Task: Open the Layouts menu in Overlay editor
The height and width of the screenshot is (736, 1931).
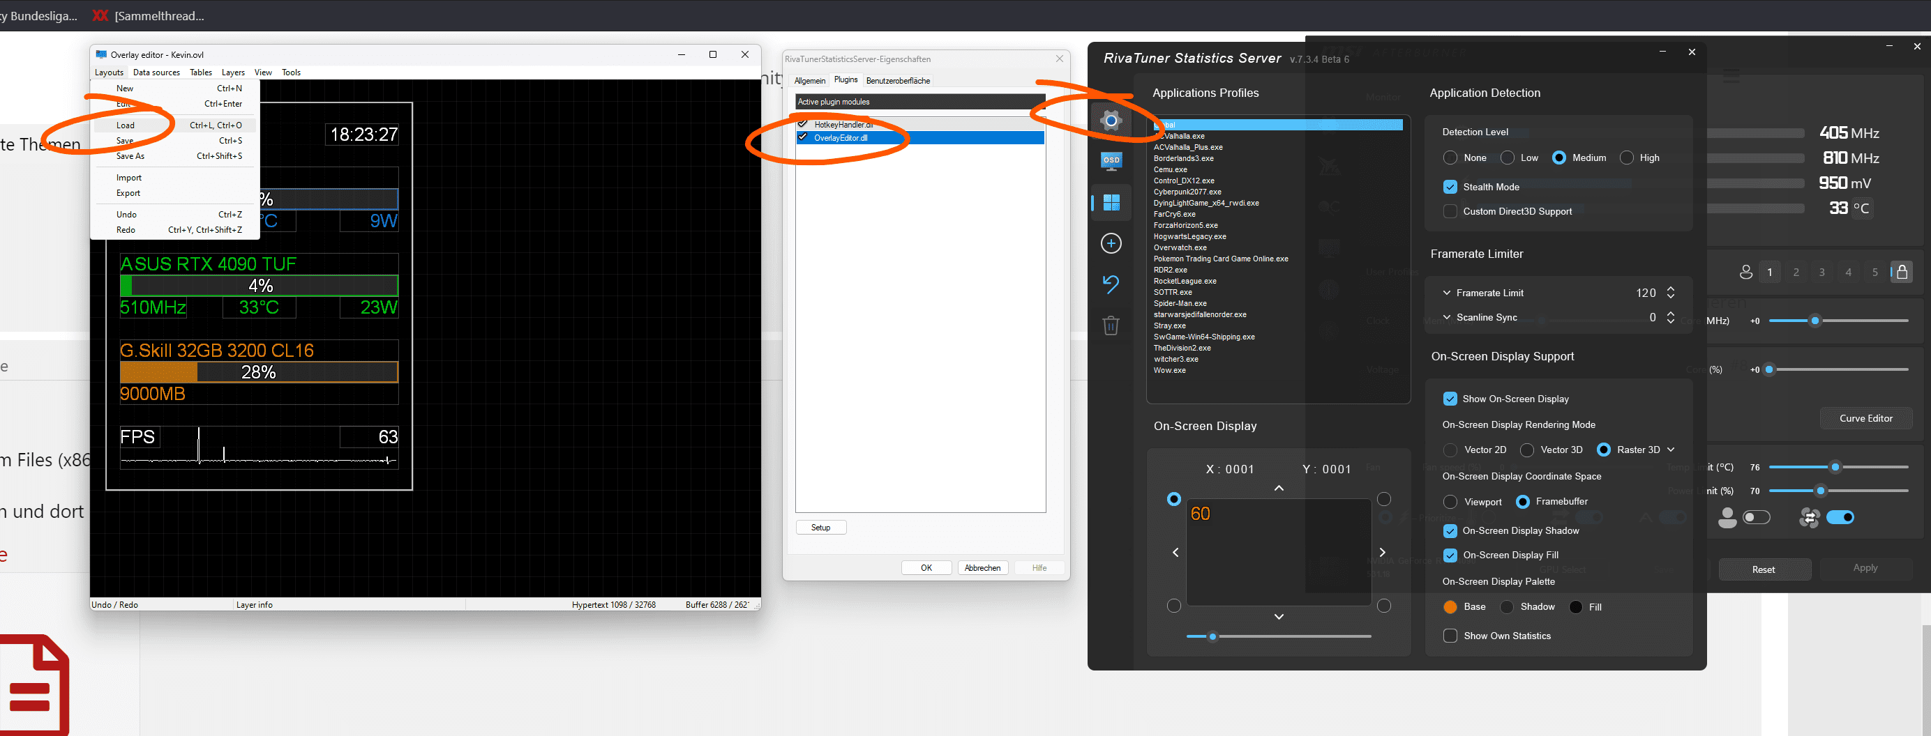Action: coord(109,72)
